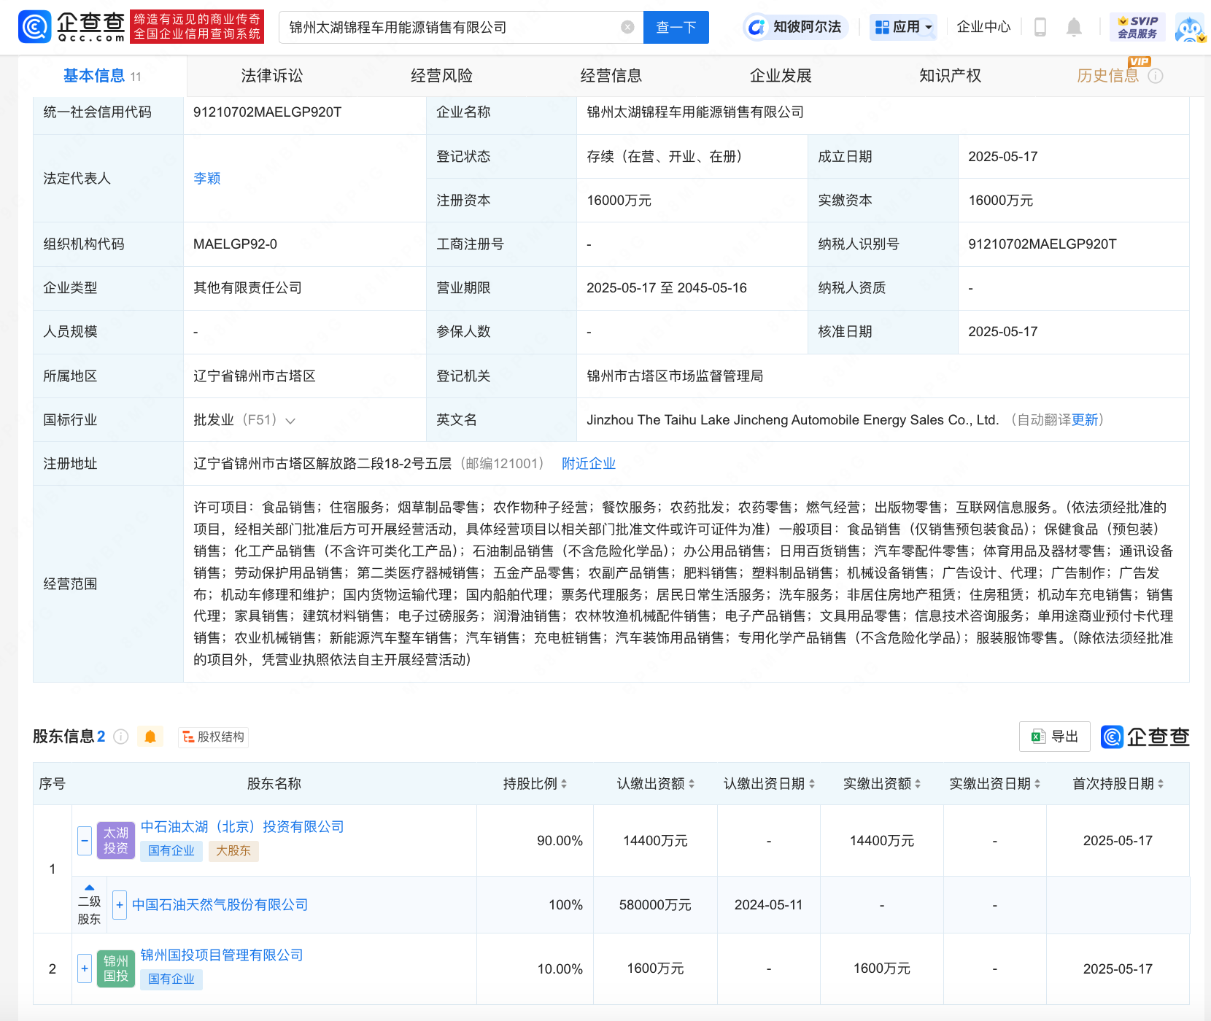
Task: Click shareholder change alert bell icon
Action: pyautogui.click(x=150, y=737)
